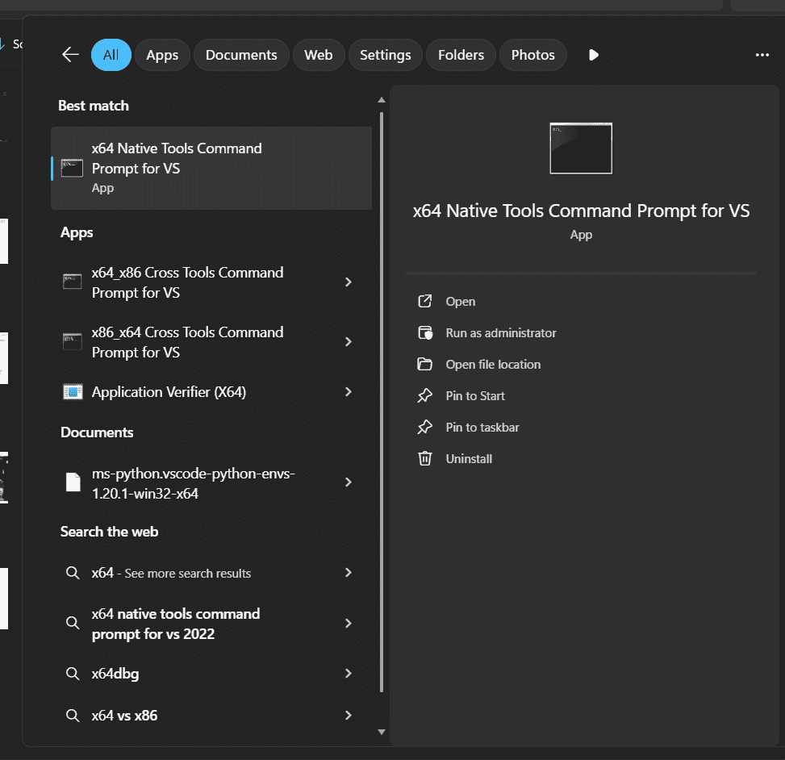
Task: Search the web for x64 vs x86
Action: (124, 716)
